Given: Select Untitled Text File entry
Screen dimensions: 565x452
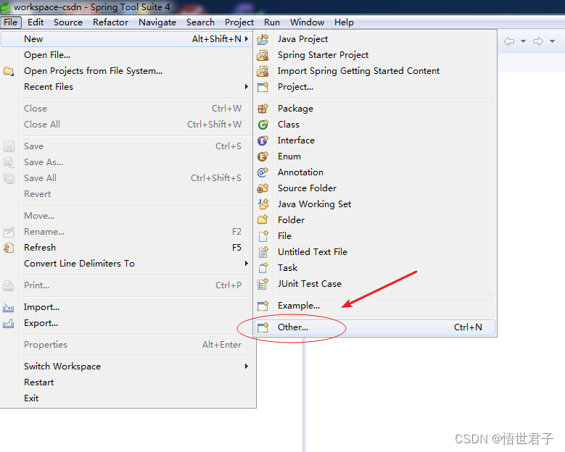Looking at the screenshot, I should [375, 252].
